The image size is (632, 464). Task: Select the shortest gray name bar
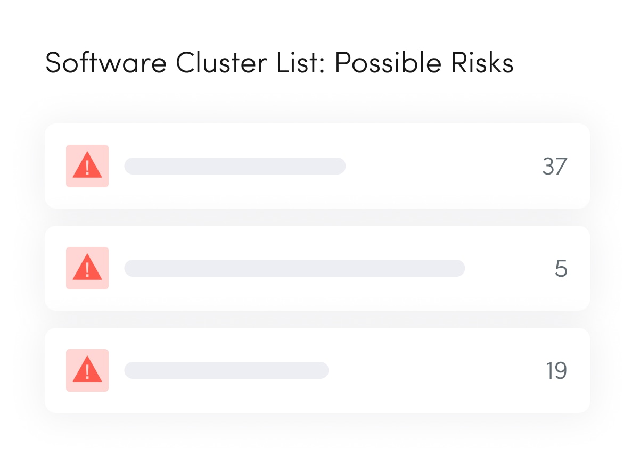(x=226, y=370)
